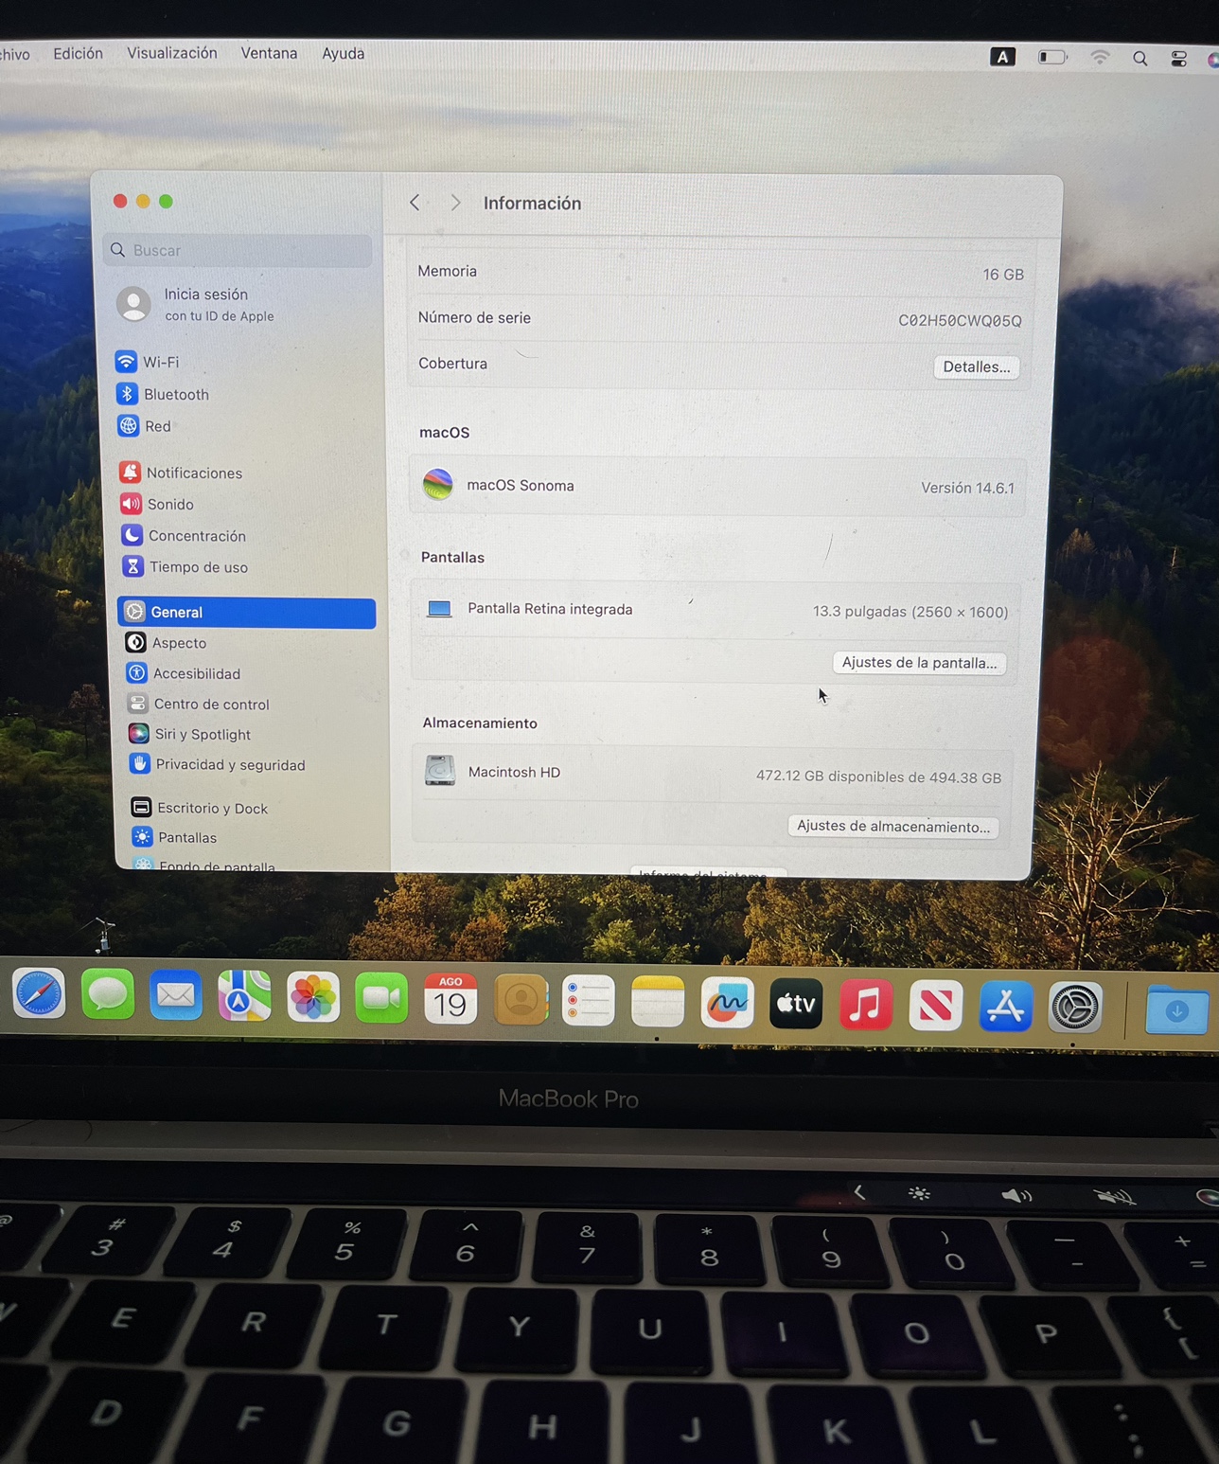Viewport: 1219px width, 1464px height.
Task: Click Ajustes de almacenamiento button
Action: (x=892, y=827)
